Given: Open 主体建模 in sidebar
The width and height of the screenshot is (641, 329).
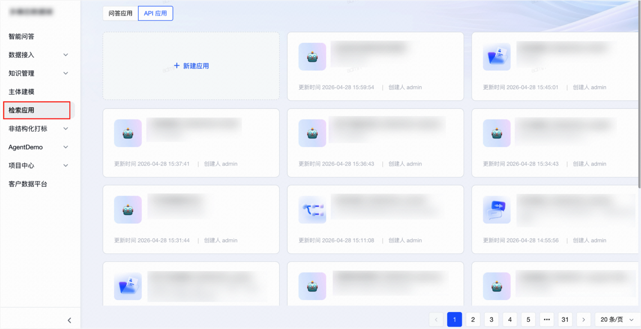Looking at the screenshot, I should pos(21,92).
